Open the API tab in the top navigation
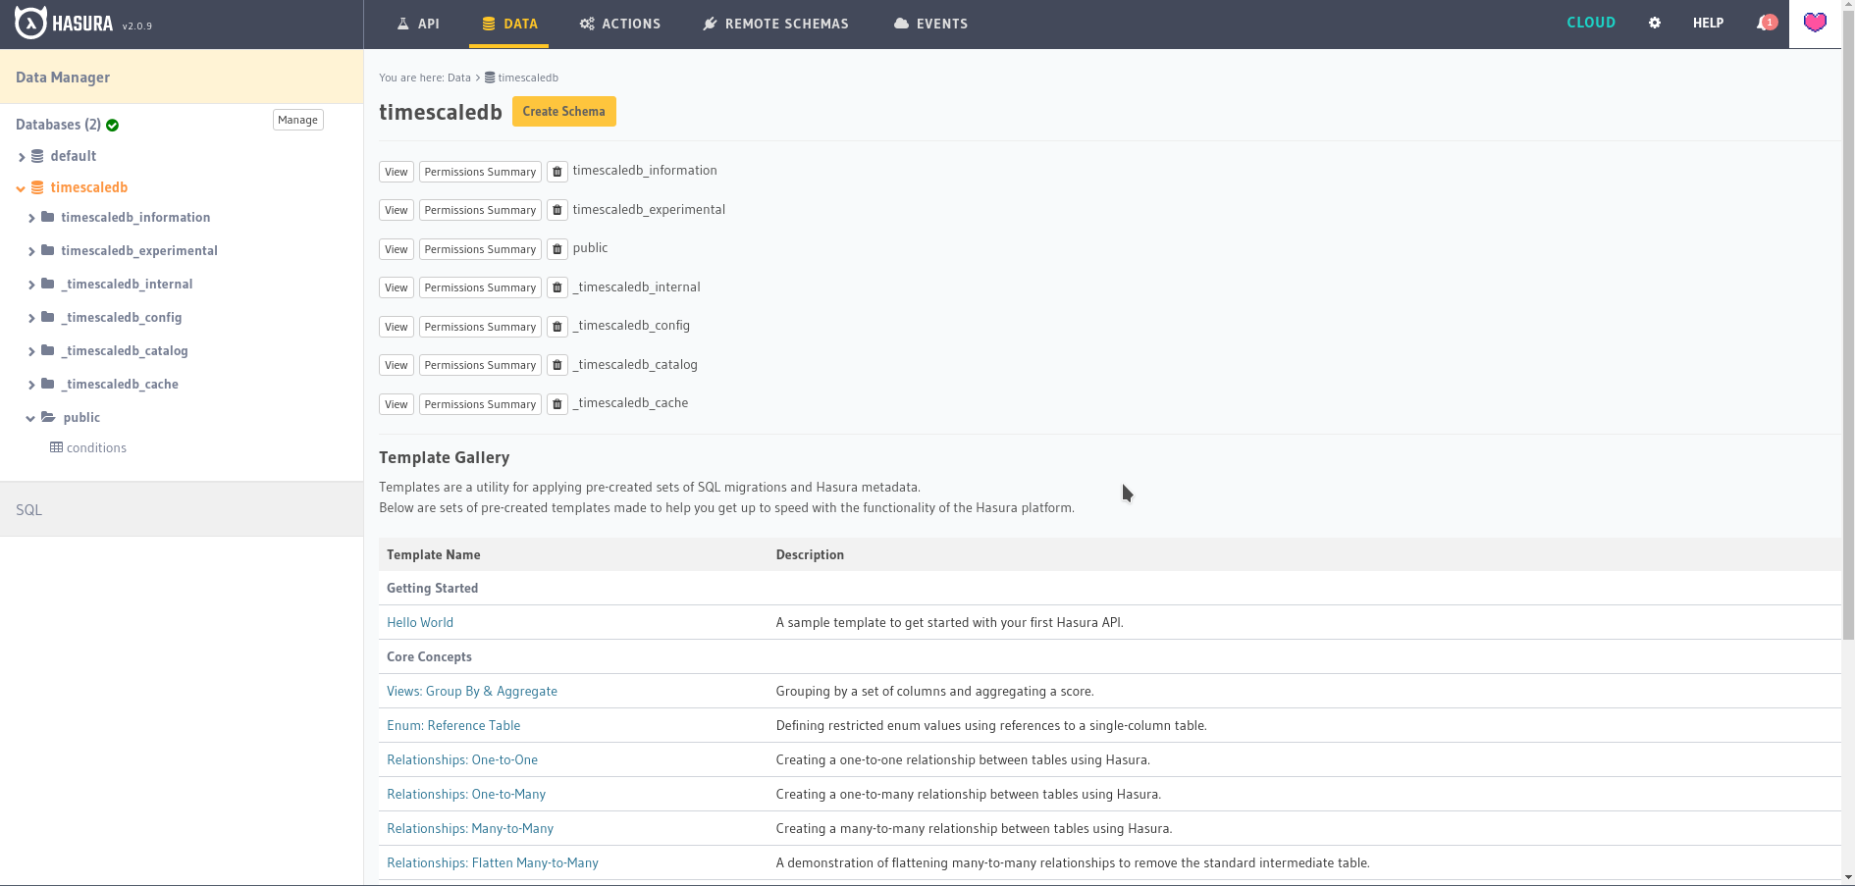 tap(419, 23)
